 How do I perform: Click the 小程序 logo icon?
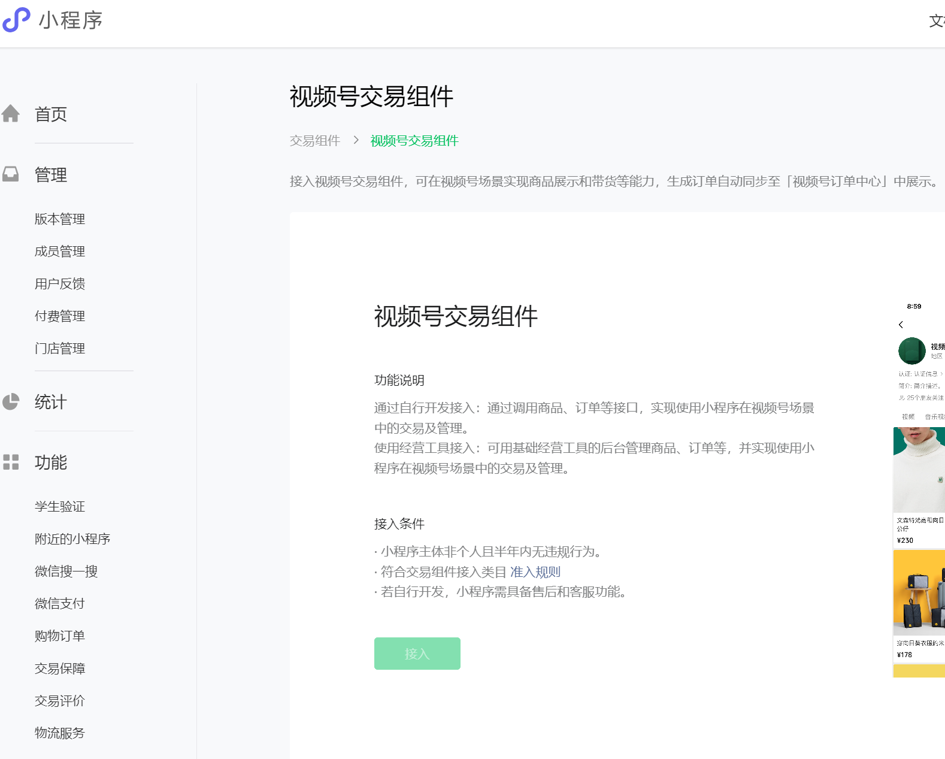point(16,20)
